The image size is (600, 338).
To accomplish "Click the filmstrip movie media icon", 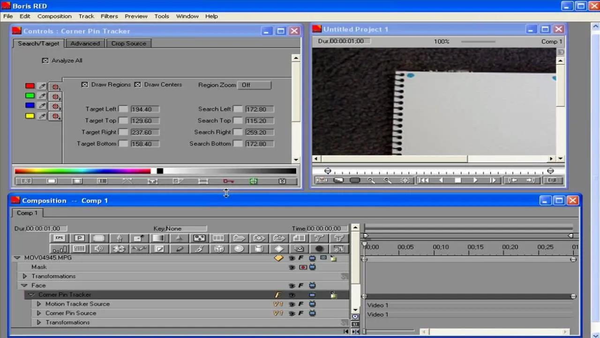I will click(x=218, y=238).
